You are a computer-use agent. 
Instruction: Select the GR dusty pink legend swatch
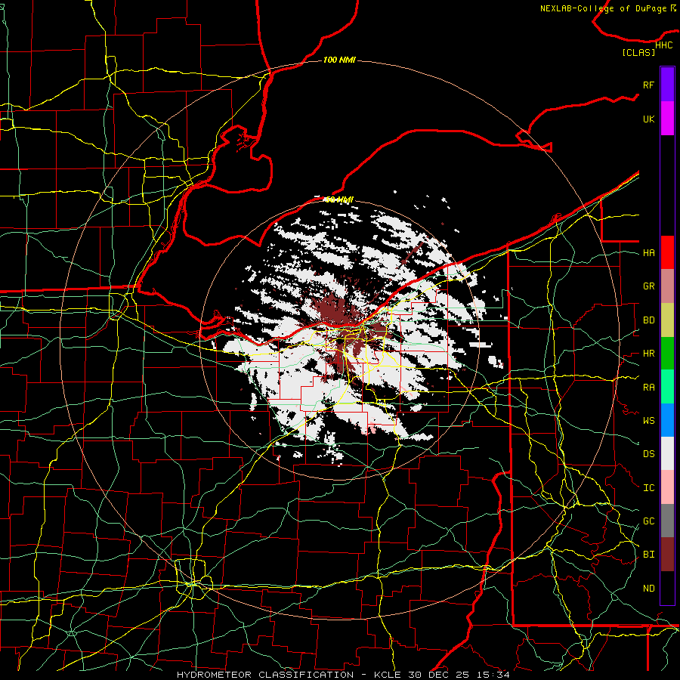coord(667,286)
